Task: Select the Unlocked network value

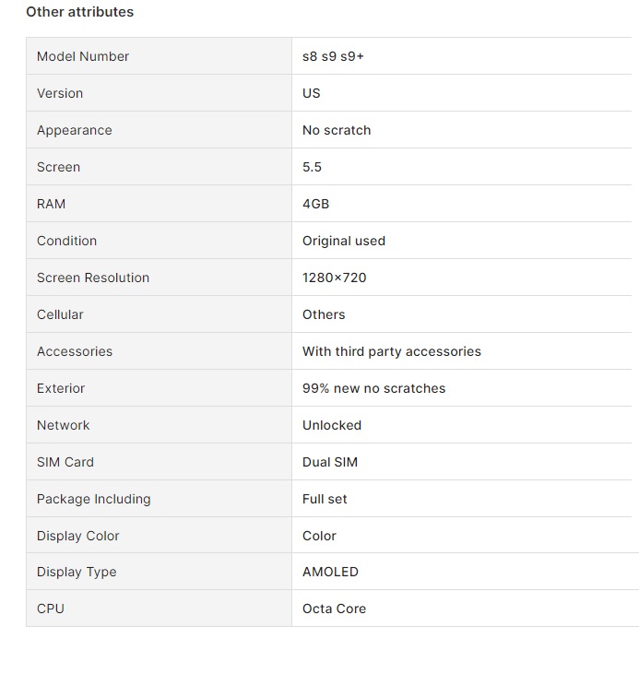Action: click(332, 425)
